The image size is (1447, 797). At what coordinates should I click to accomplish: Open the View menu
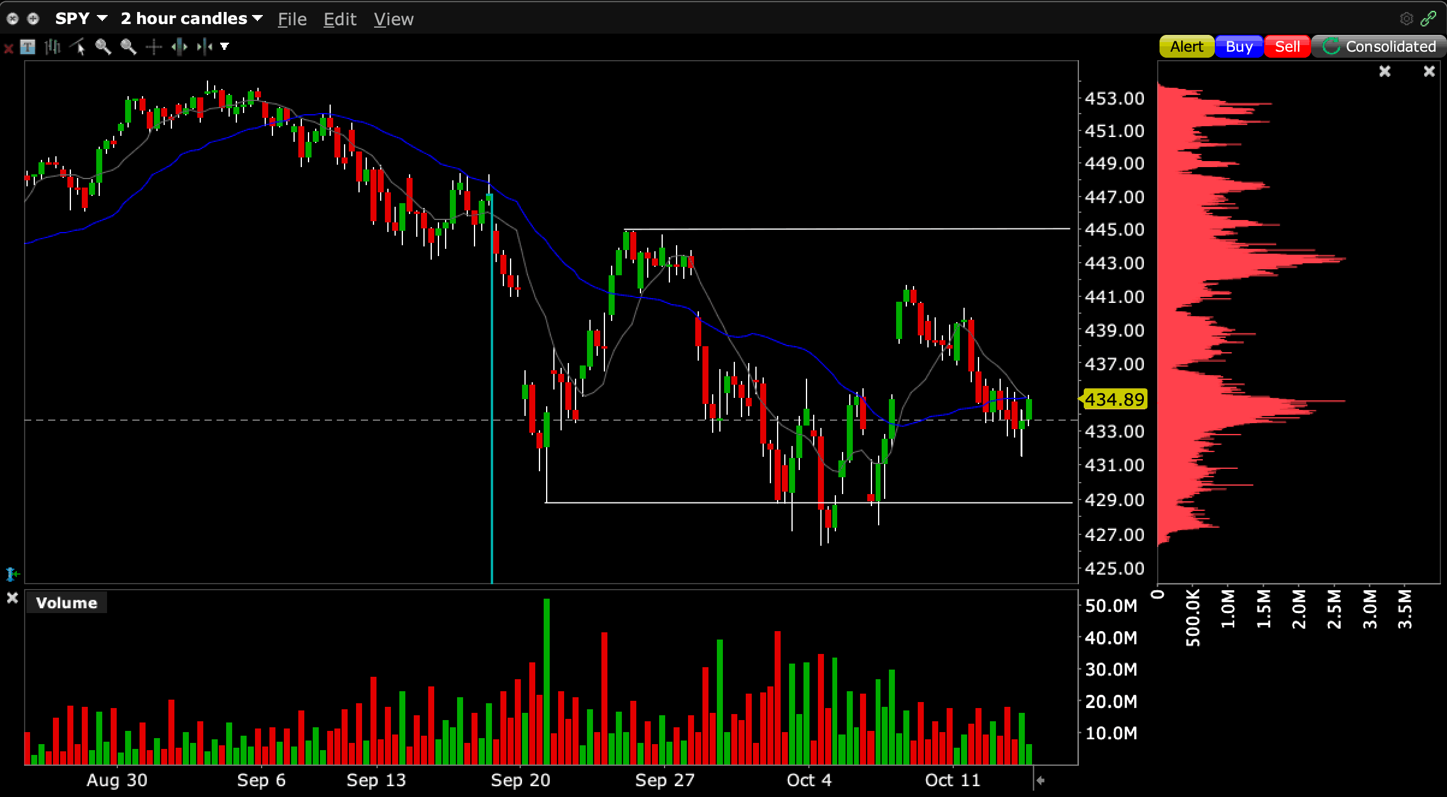click(393, 19)
